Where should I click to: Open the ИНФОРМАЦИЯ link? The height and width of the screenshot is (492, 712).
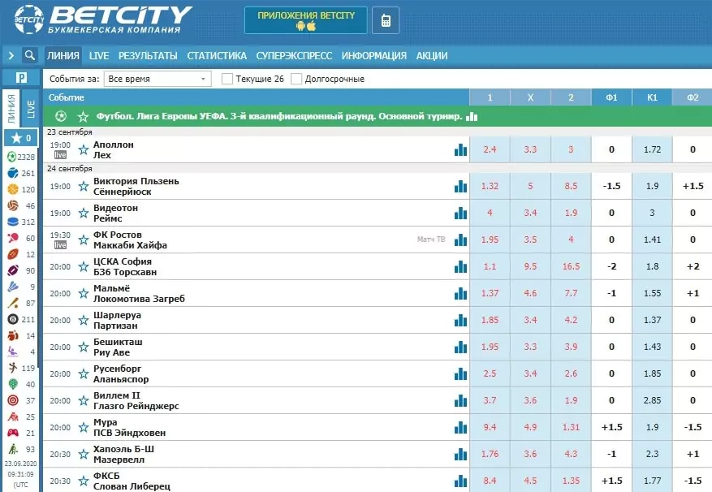click(x=374, y=55)
